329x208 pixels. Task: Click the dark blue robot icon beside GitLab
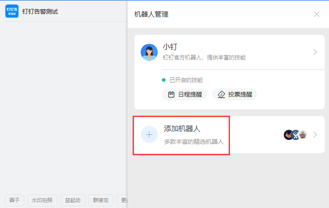[x=296, y=135]
